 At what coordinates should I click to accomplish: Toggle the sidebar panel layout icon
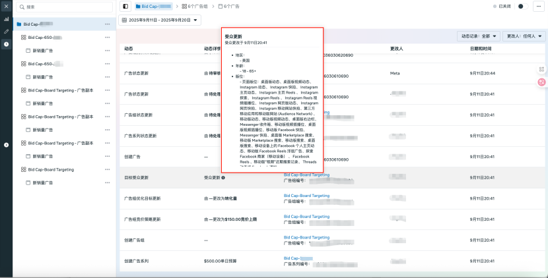(125, 7)
